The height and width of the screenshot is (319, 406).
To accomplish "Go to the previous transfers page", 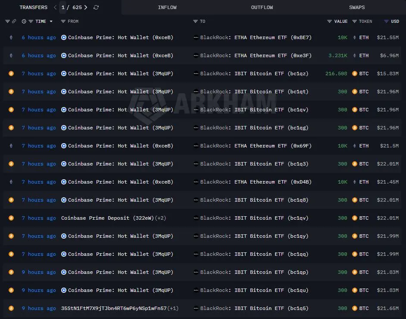I will (55, 7).
